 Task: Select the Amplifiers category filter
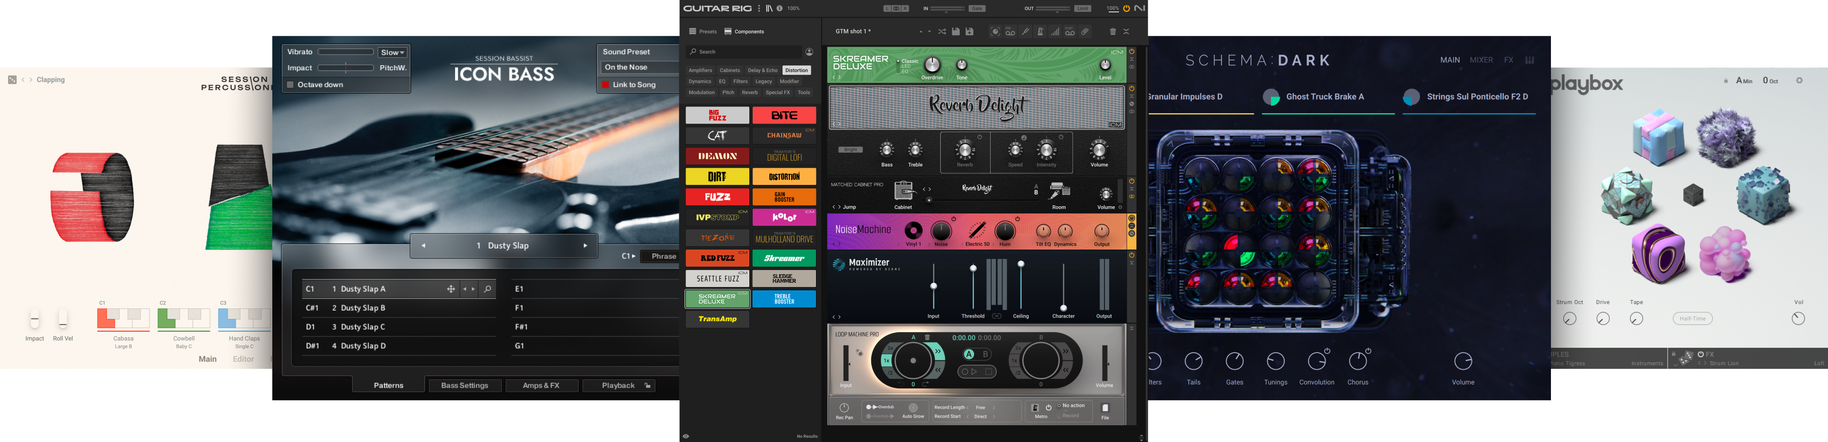pyautogui.click(x=700, y=70)
